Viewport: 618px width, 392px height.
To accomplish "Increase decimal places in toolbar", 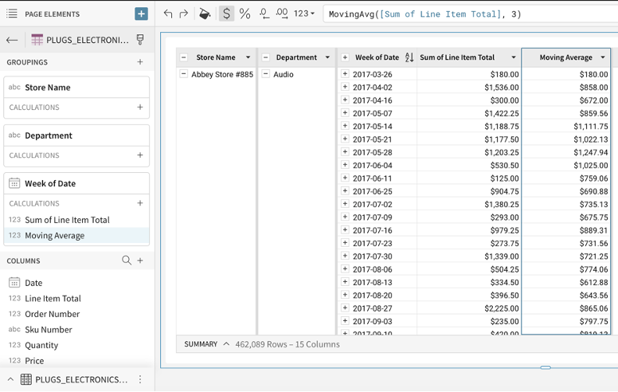I will click(283, 14).
